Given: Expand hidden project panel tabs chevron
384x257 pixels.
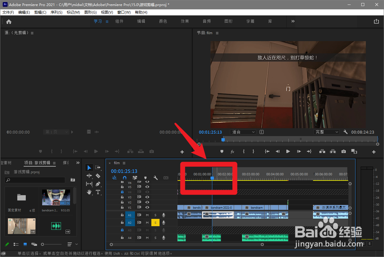Looking at the screenshot, I should coord(78,163).
